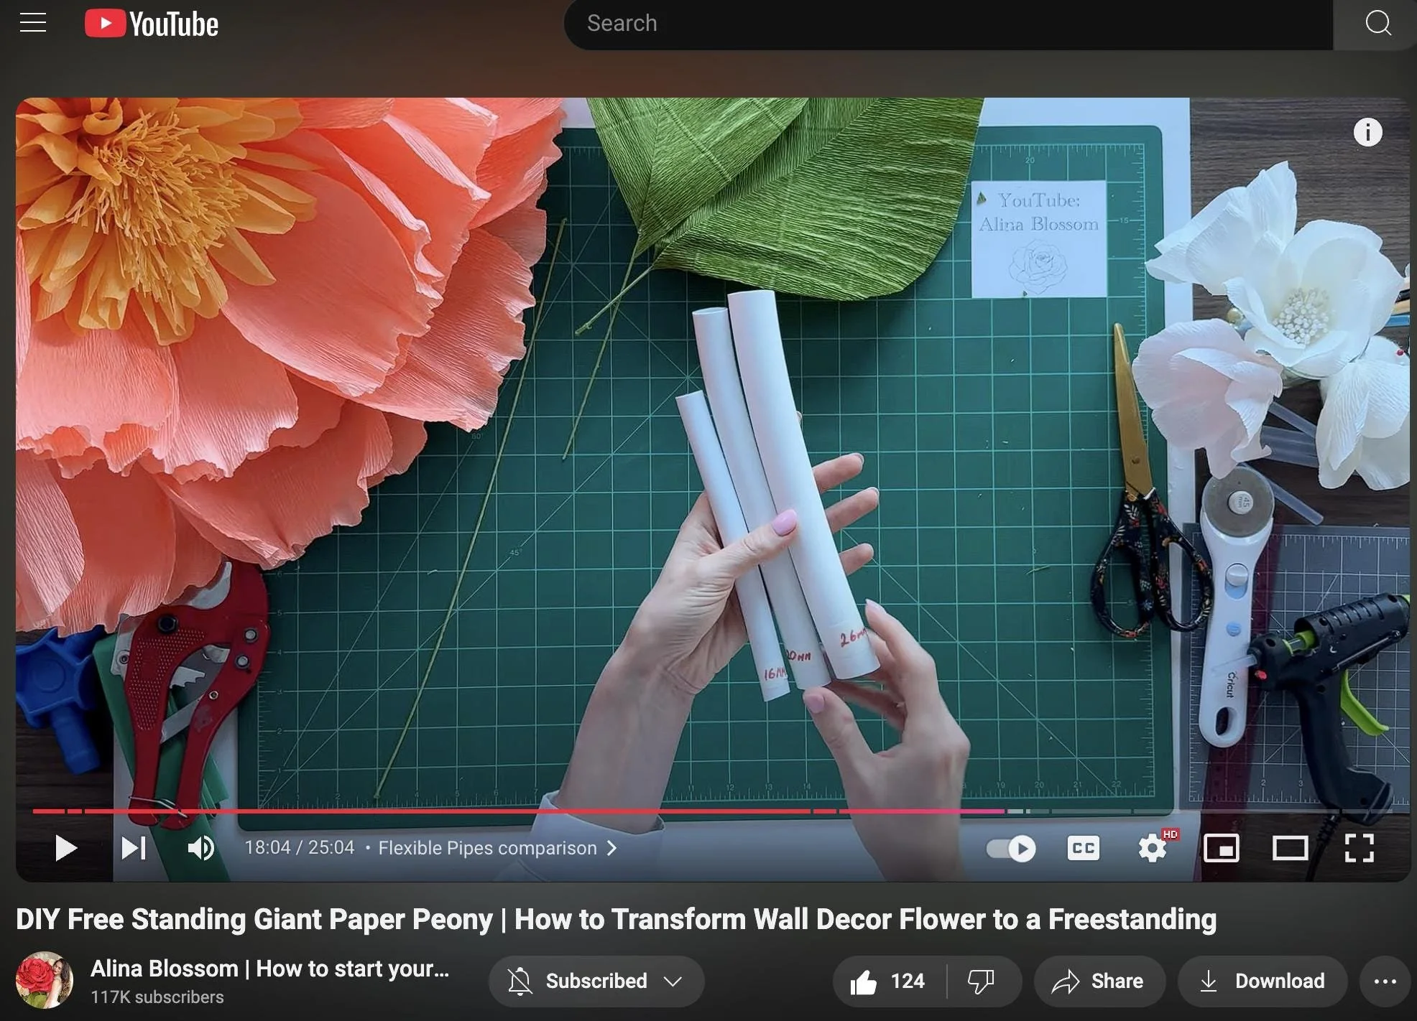Enable the miniplayer mode
The image size is (1417, 1021).
1221,848
